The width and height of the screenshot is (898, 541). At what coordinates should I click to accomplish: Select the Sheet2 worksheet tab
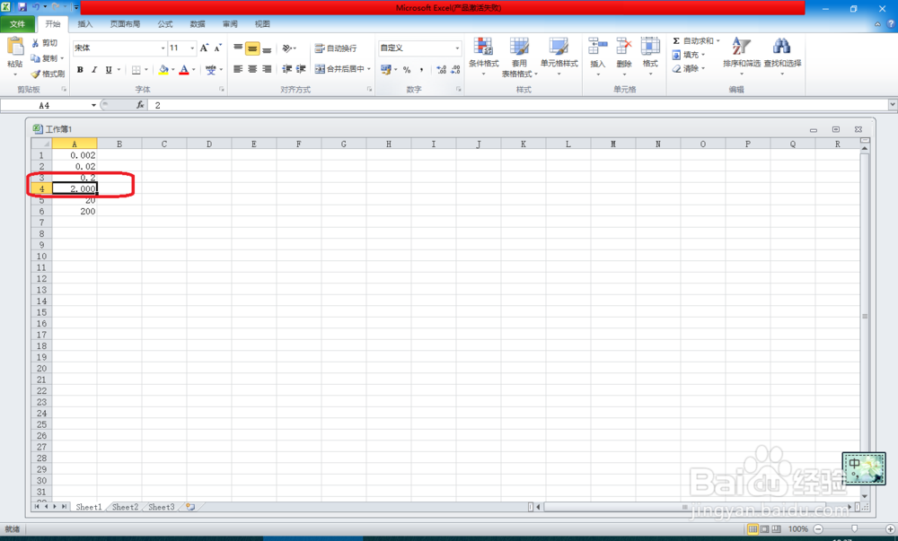(x=126, y=507)
